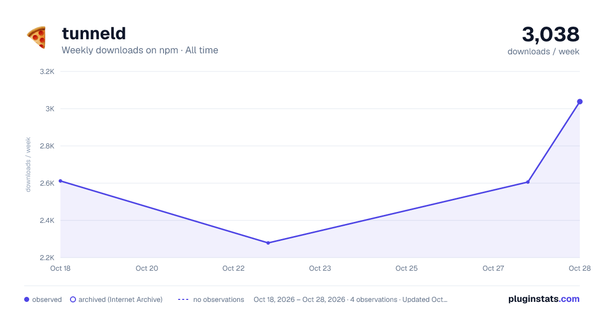The height and width of the screenshot is (317, 604).
Task: Click the Oct 22 x-axis label
Action: (x=234, y=268)
